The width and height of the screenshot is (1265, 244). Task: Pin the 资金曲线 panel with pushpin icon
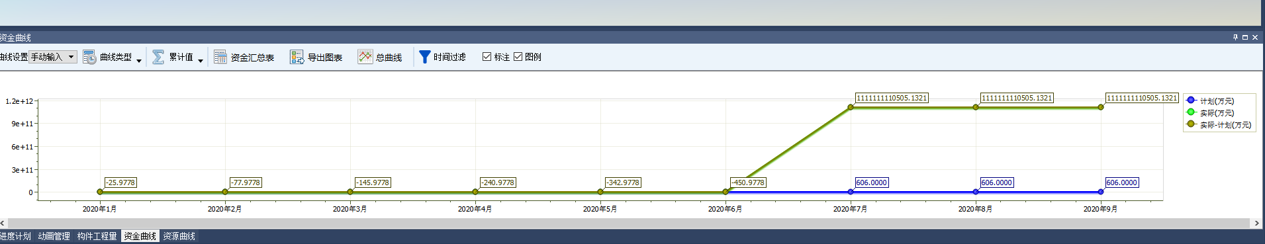tap(1235, 38)
